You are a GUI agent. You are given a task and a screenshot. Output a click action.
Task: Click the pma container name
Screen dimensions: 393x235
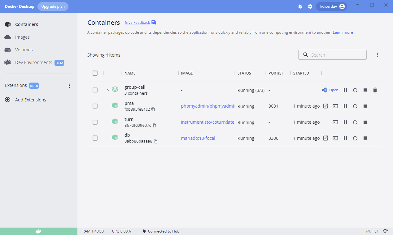click(x=129, y=103)
